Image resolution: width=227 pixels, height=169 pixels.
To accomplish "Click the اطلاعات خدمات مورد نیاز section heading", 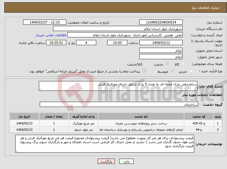I will [x=202, y=95].
